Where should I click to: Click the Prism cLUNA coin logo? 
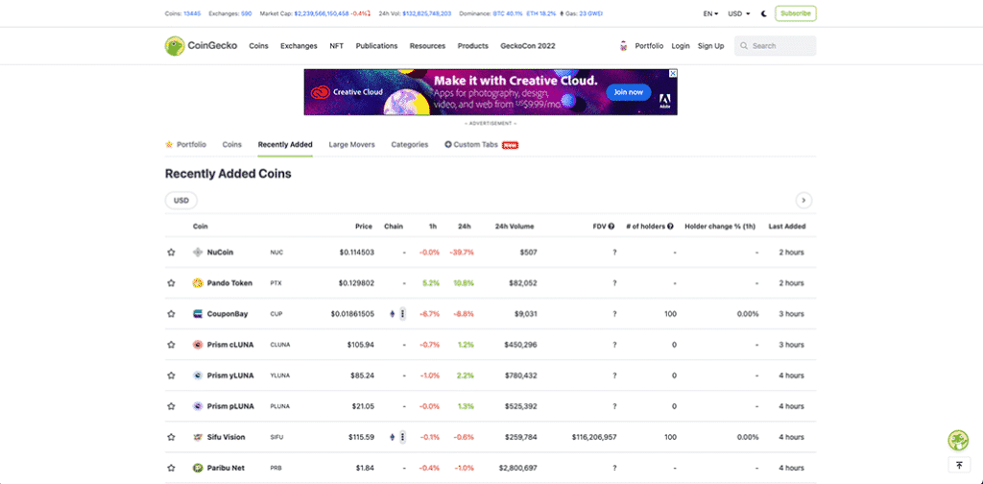[198, 344]
